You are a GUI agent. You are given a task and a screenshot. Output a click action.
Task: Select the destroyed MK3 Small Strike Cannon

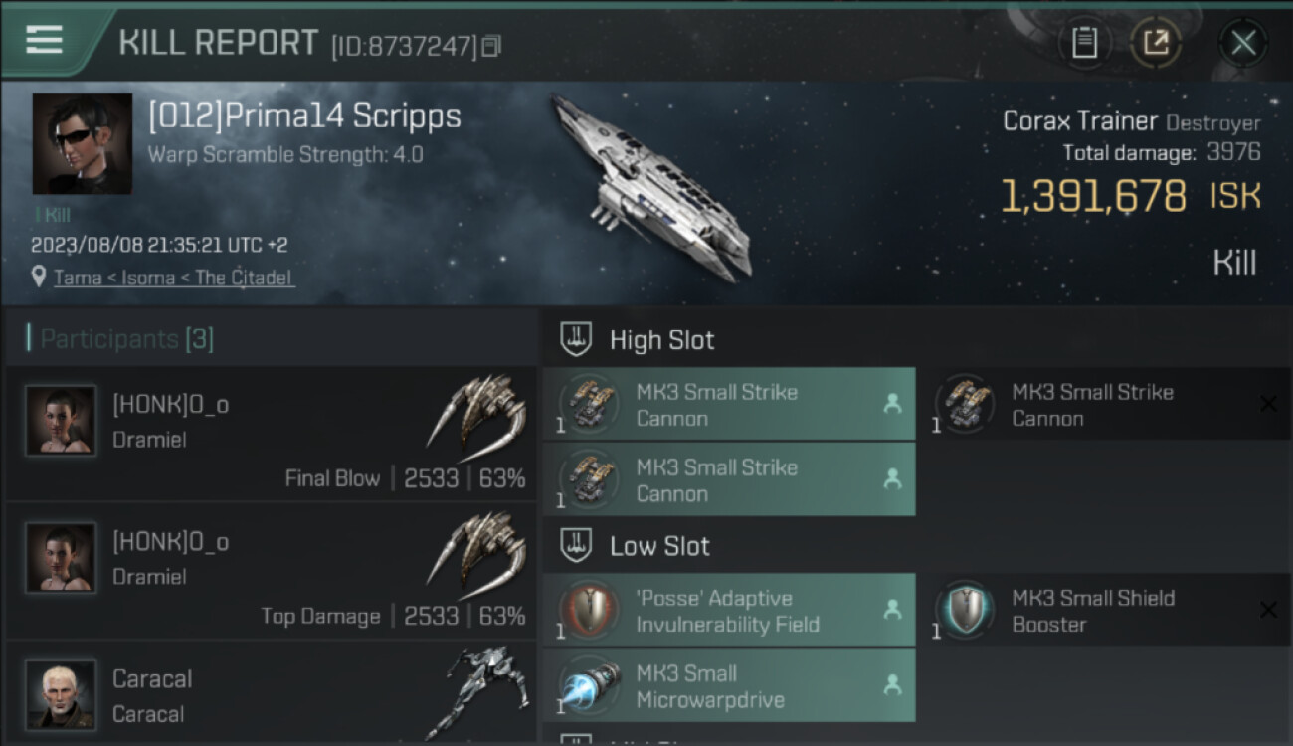click(1104, 405)
